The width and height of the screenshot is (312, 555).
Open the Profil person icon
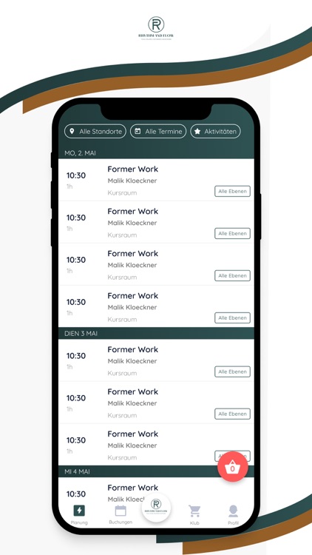(x=233, y=511)
